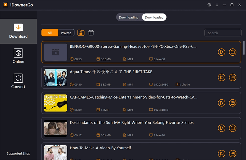Play the Aqua-Timez video

click(x=221, y=78)
